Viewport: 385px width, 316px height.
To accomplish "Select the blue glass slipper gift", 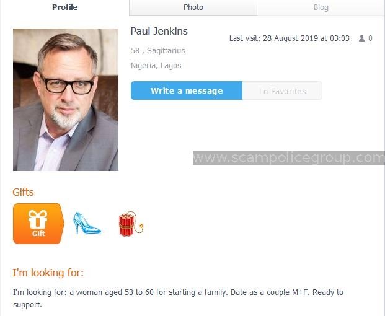I will click(x=86, y=223).
